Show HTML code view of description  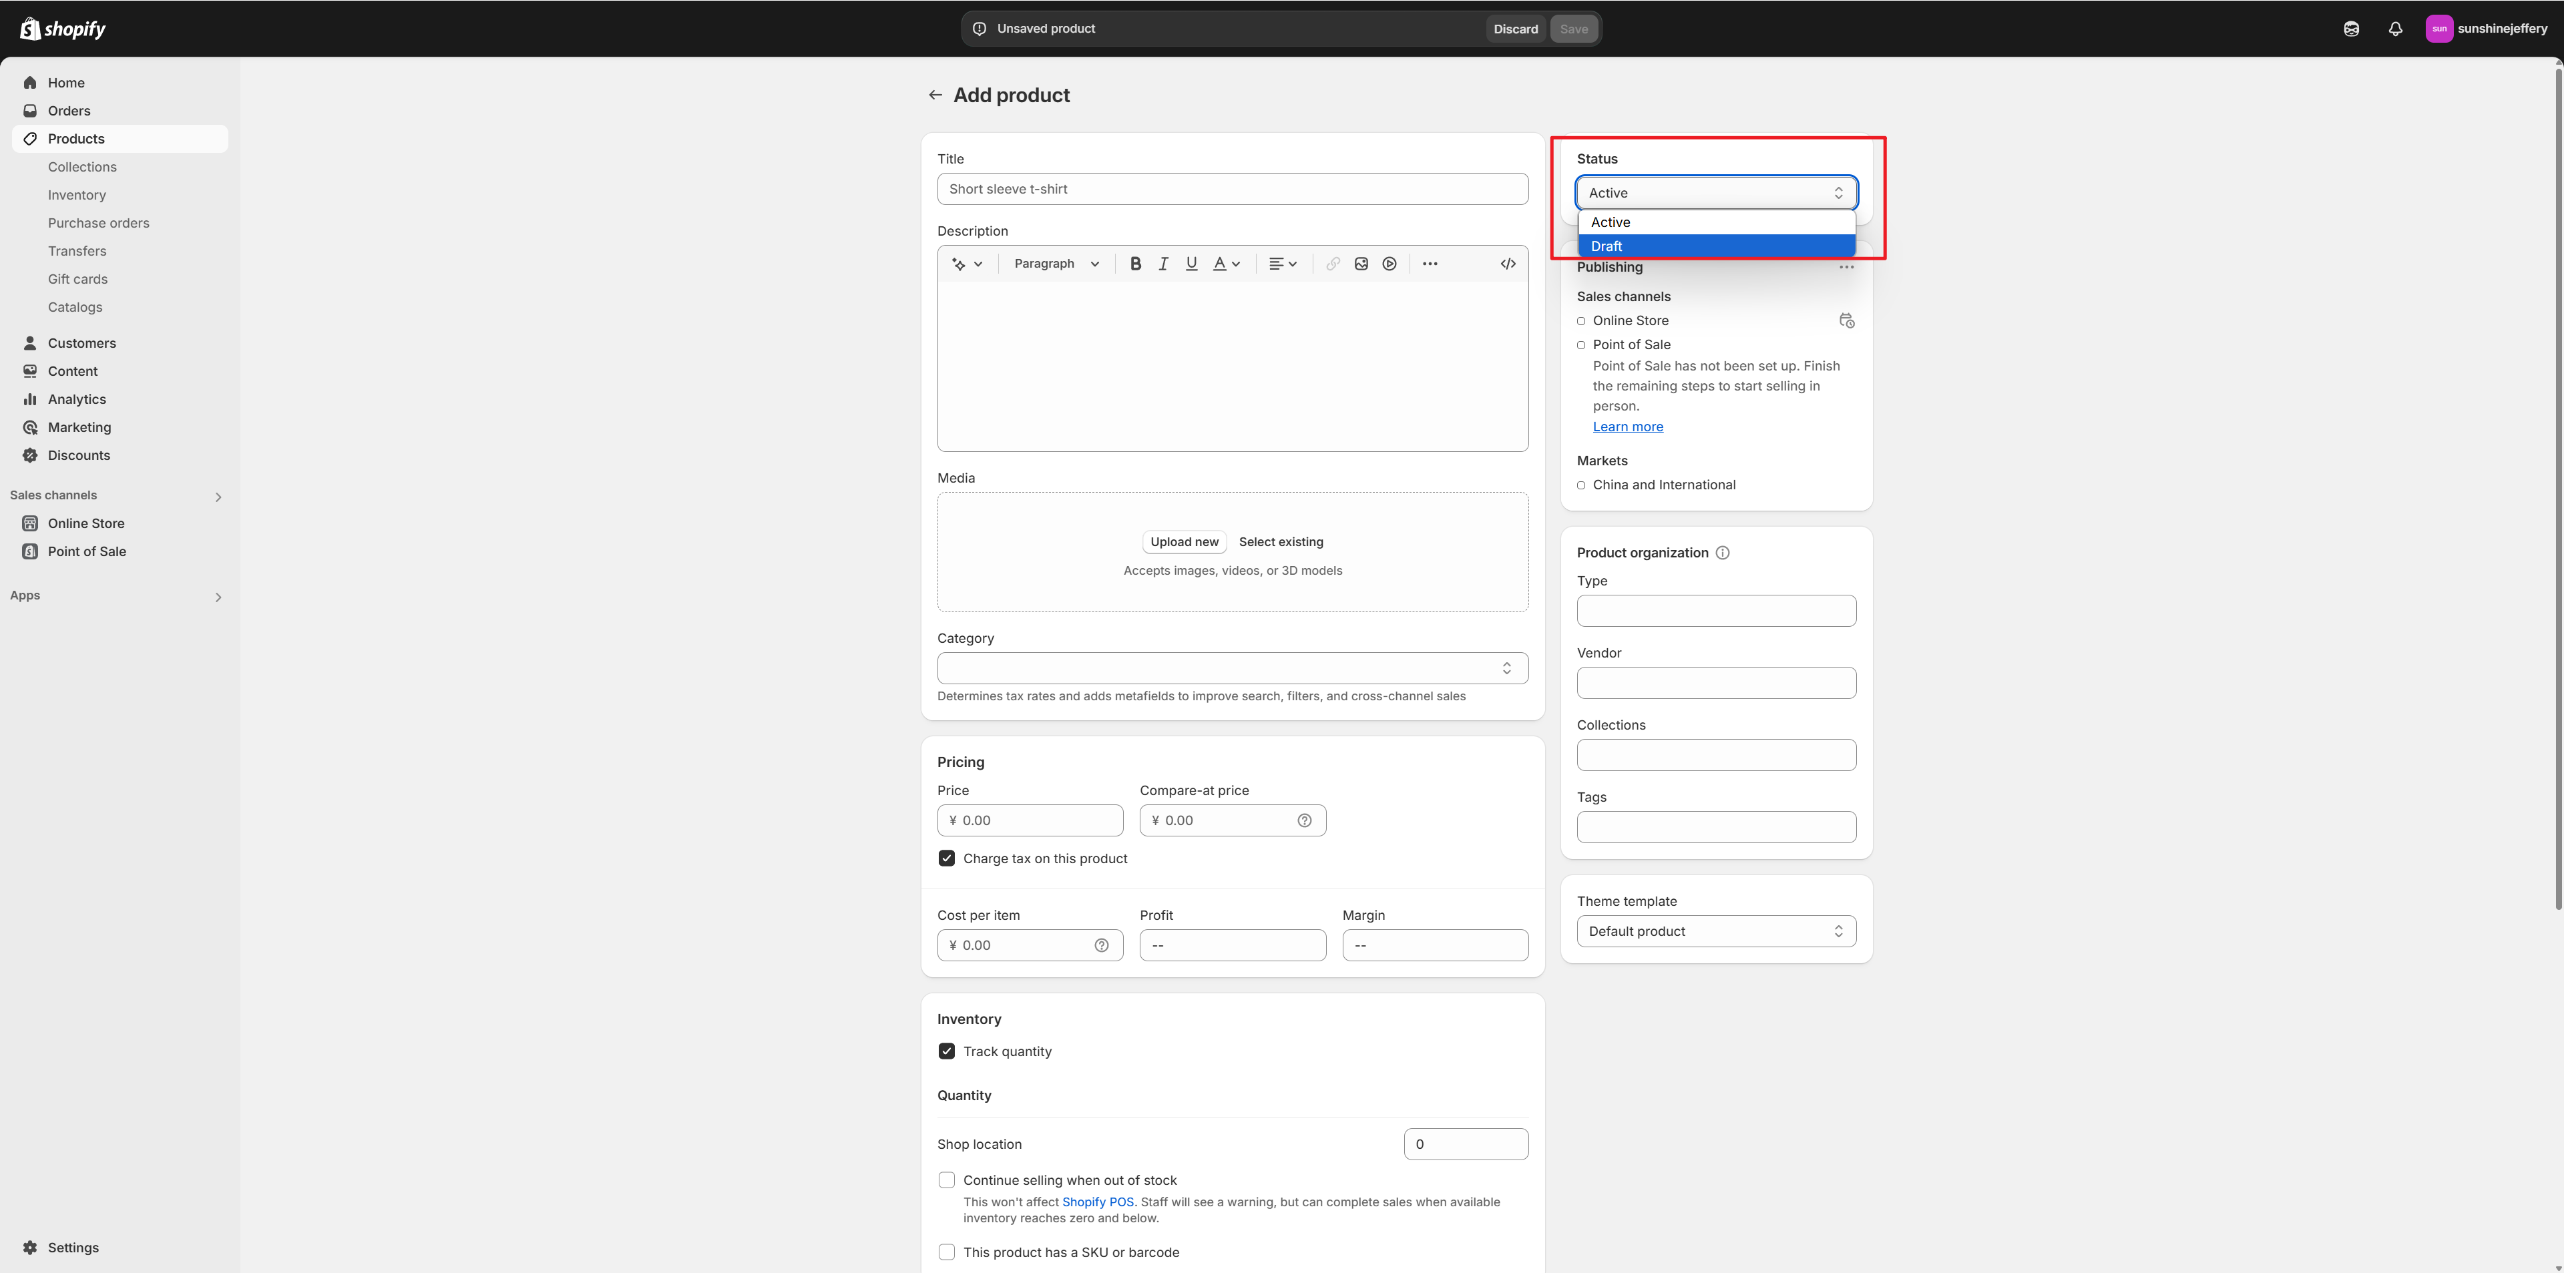tap(1508, 264)
